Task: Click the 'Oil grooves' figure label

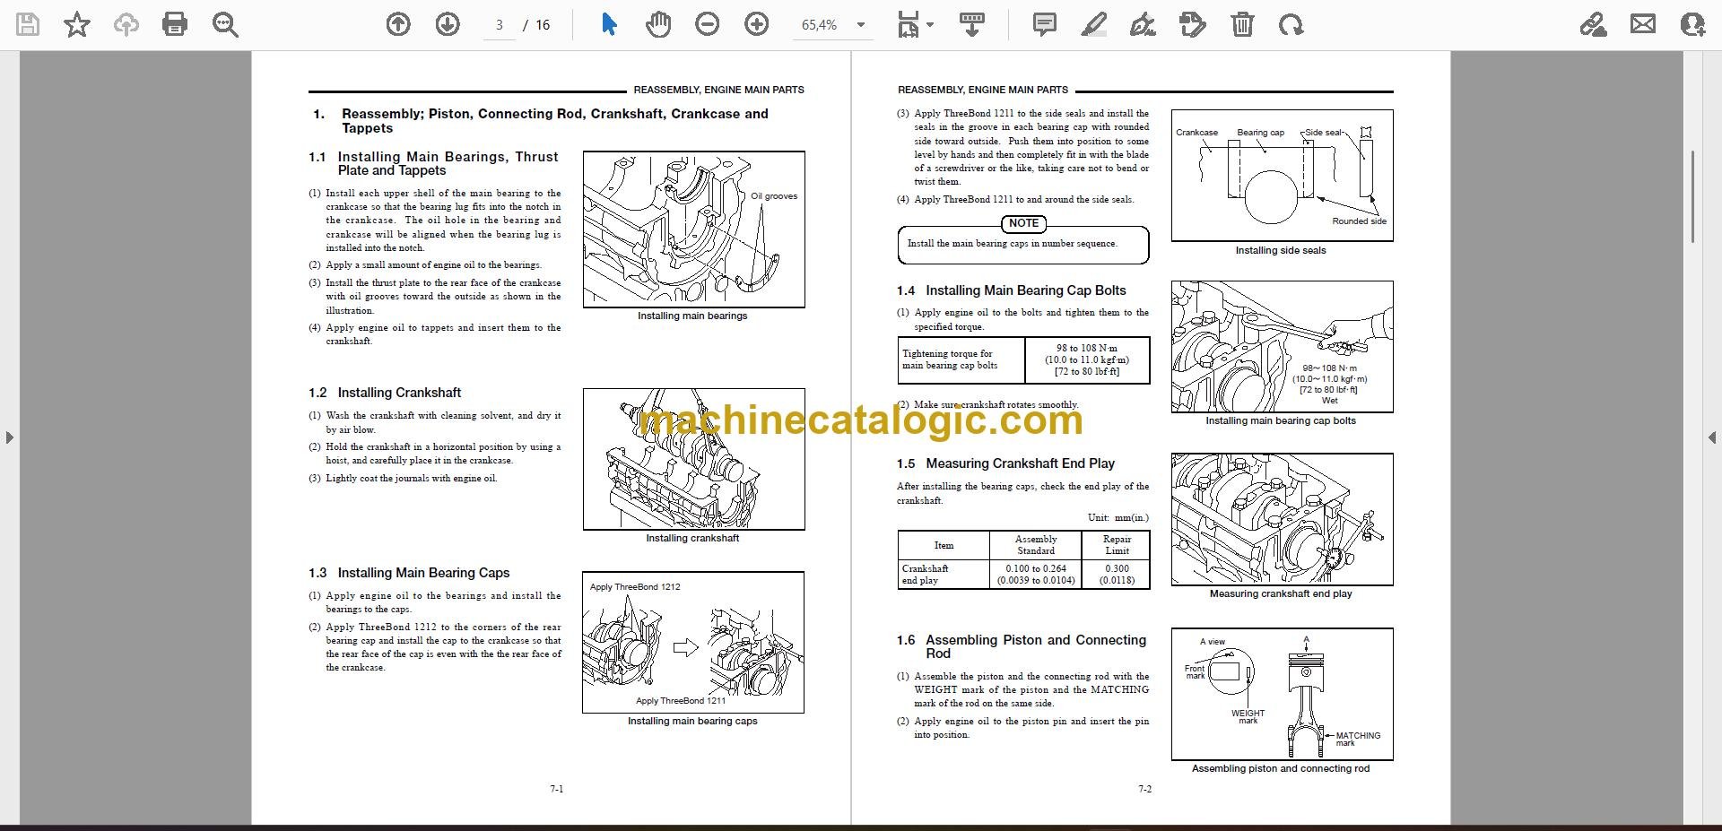Action: pos(774,196)
